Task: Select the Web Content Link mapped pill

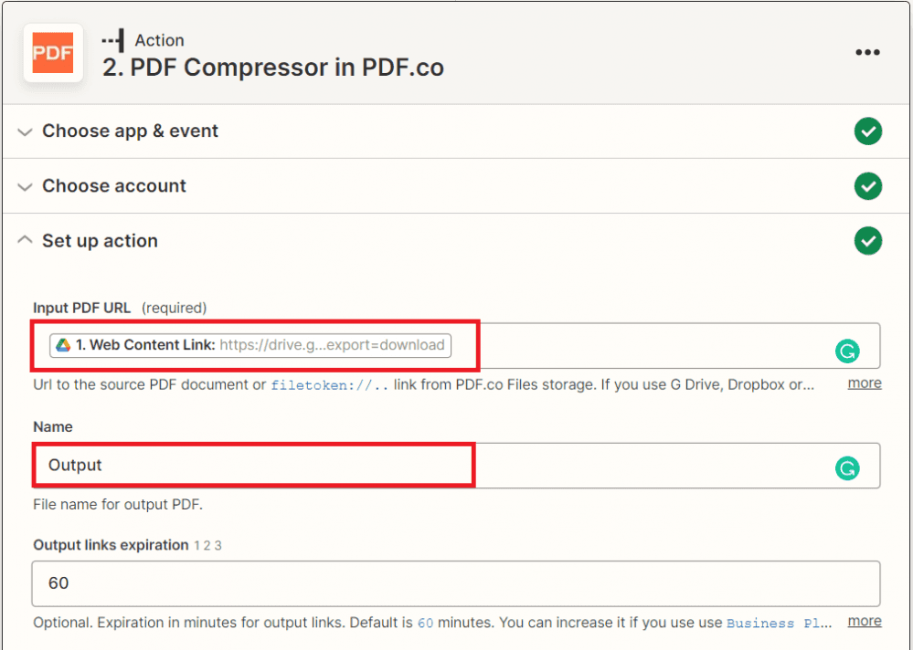Action: (251, 345)
